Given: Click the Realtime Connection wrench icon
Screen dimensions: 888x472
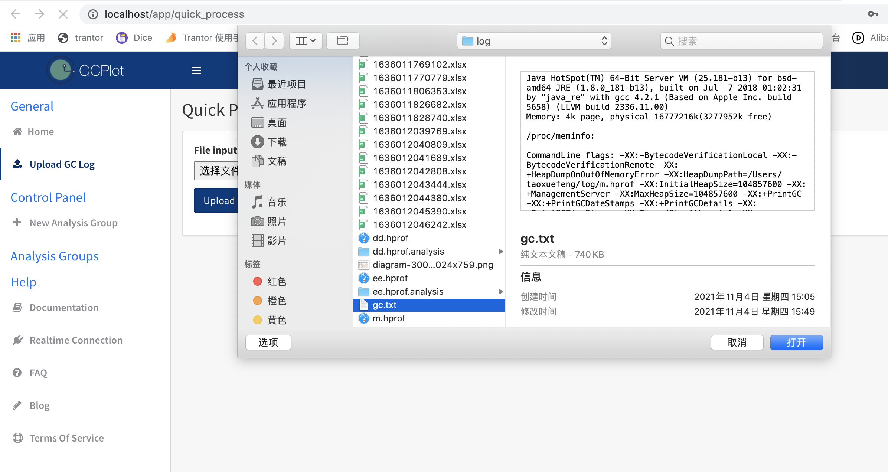Looking at the screenshot, I should [x=17, y=340].
